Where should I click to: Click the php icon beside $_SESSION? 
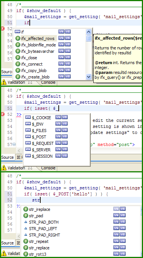tap(28, 156)
